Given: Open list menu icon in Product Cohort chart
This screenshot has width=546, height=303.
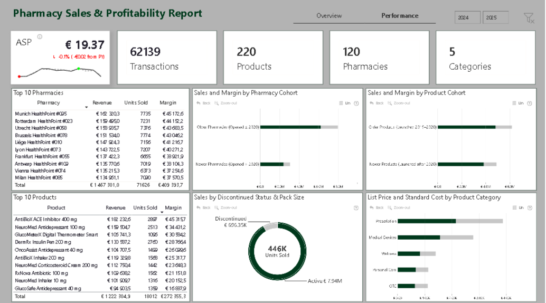Looking at the screenshot, I should pos(515,103).
